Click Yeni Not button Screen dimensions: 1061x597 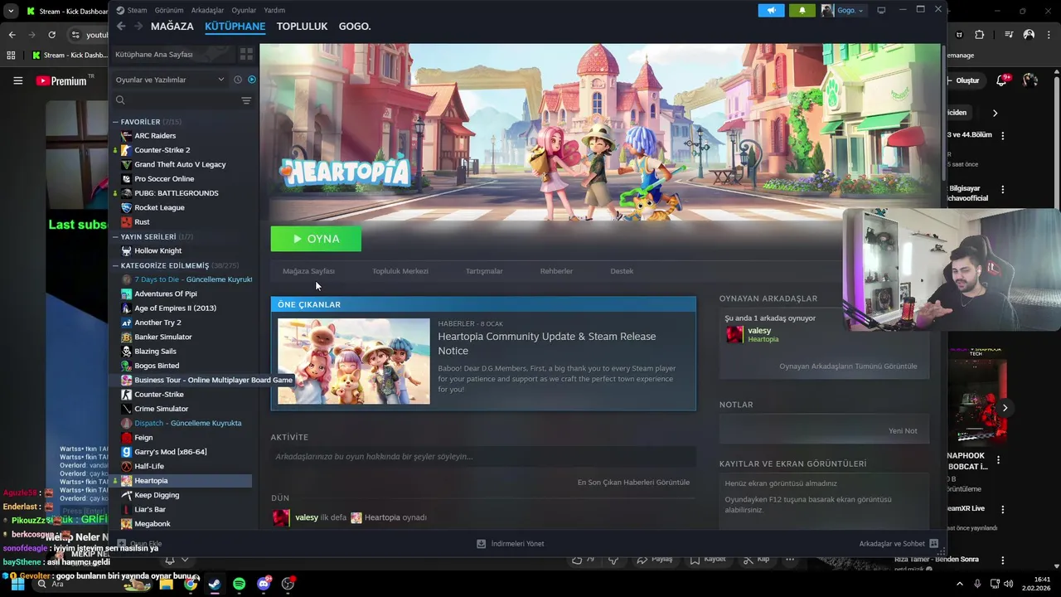tap(903, 431)
